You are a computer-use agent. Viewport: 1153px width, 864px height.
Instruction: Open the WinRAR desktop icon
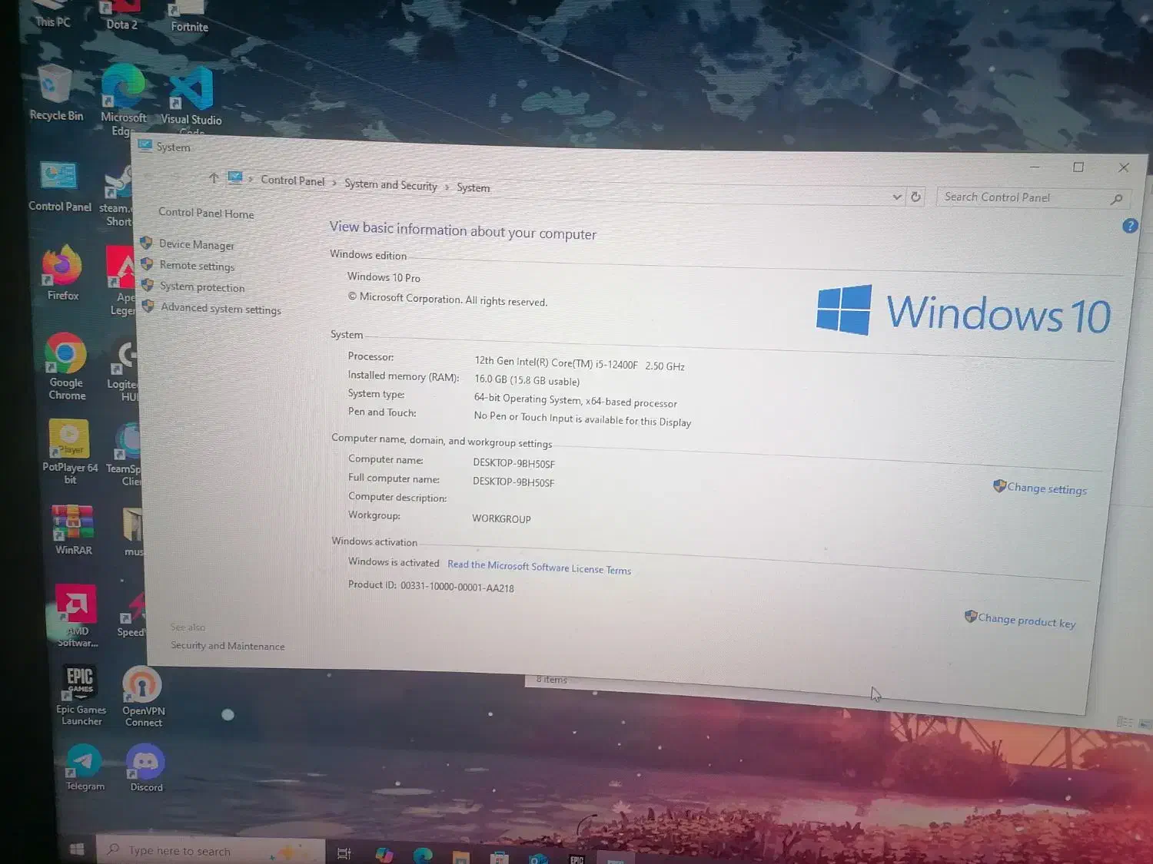(73, 529)
